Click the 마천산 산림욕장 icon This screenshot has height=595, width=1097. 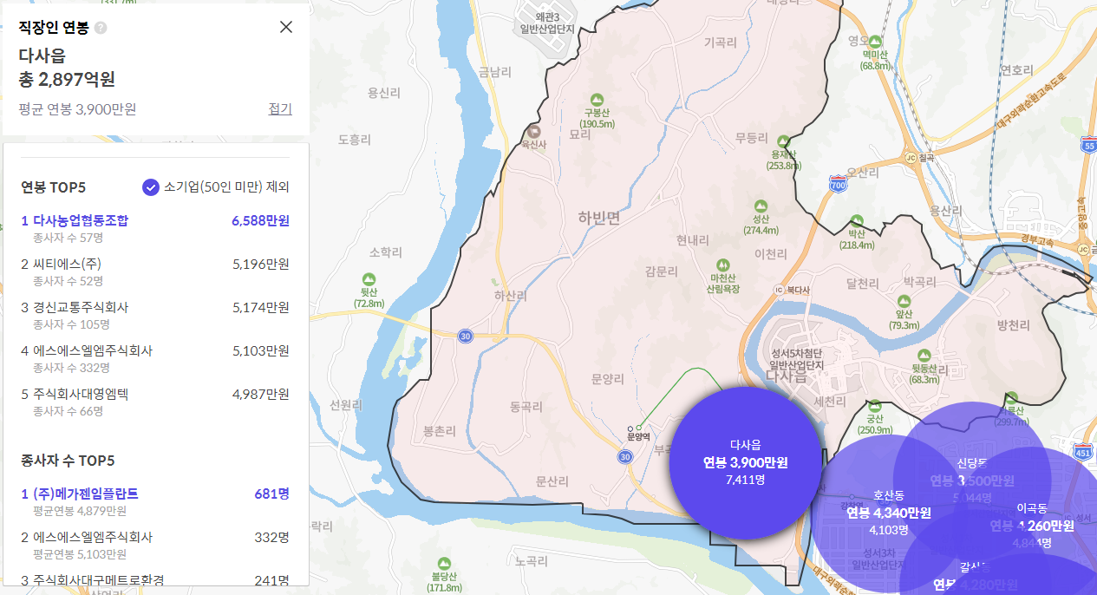[722, 265]
